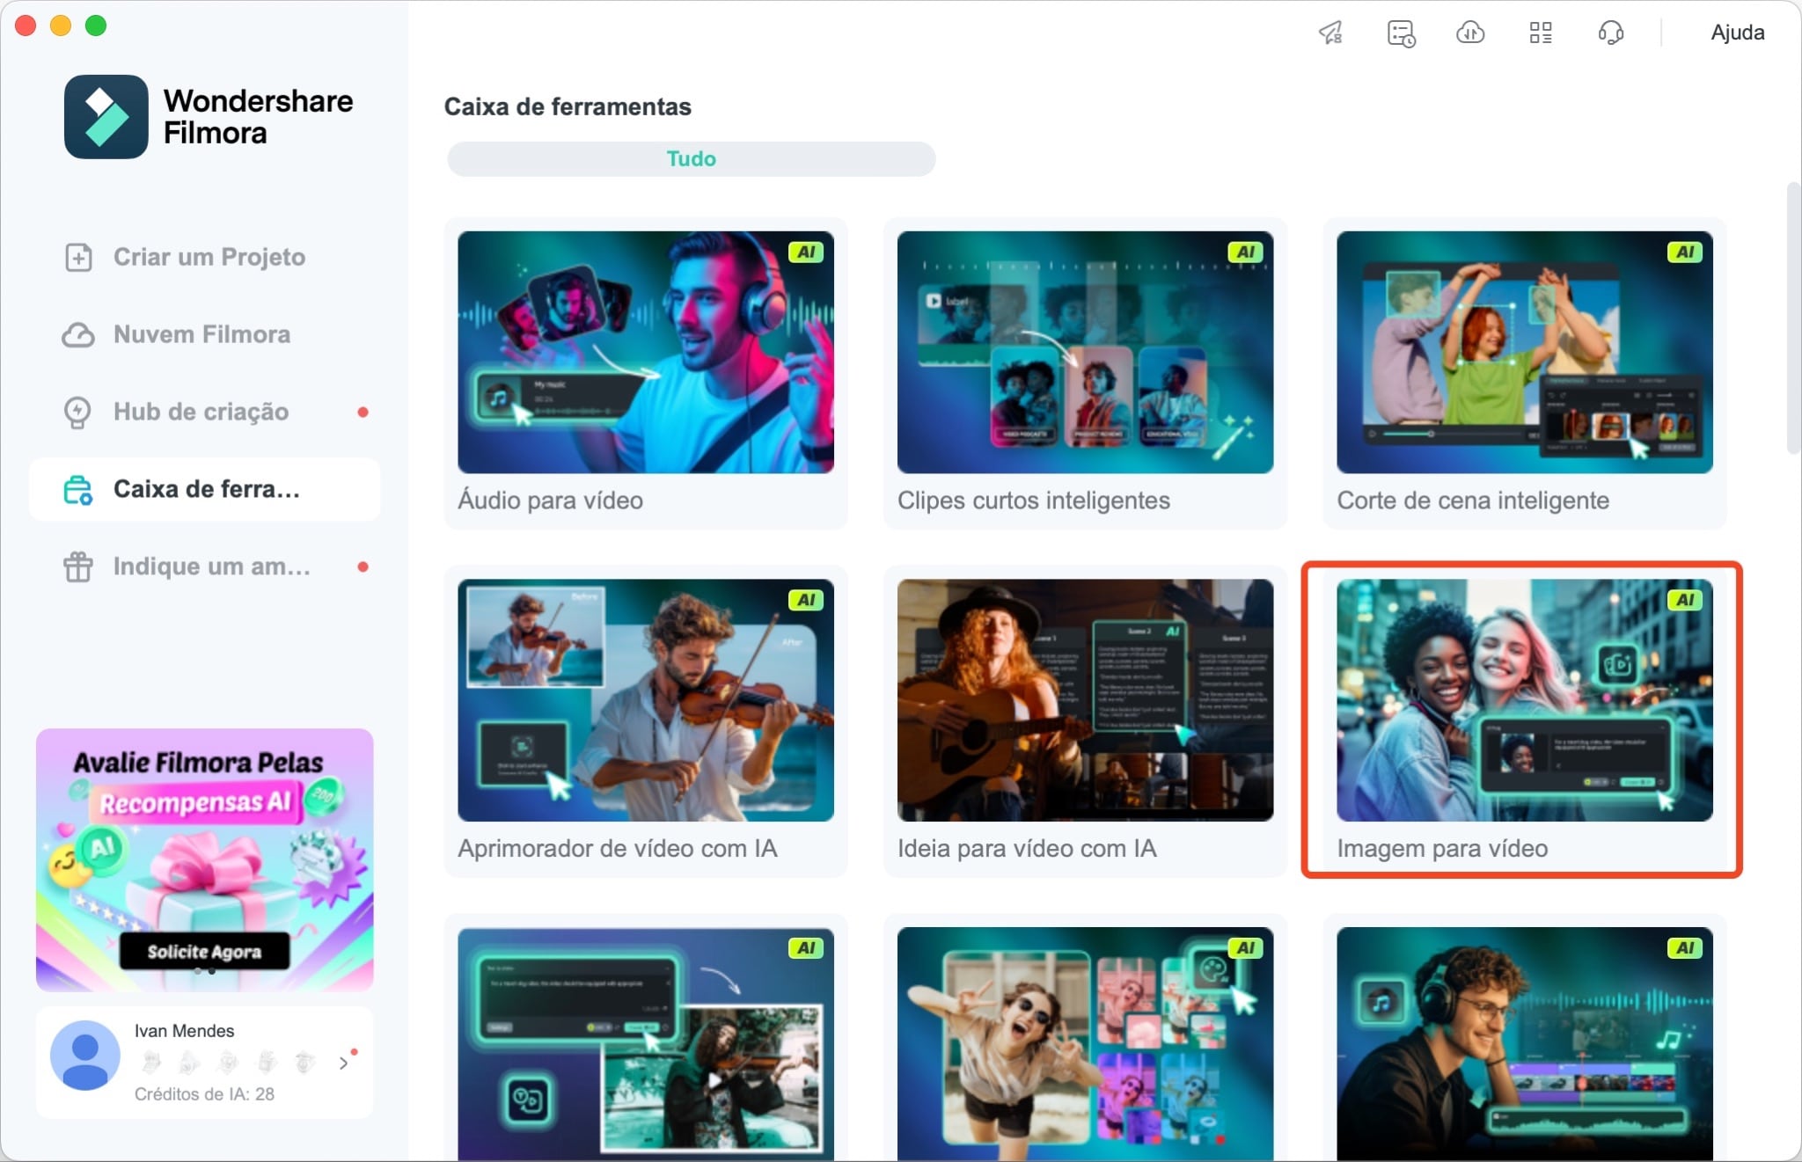Click the 'Ideia para vídeo com IA' label
Image resolution: width=1802 pixels, height=1162 pixels.
(1027, 849)
